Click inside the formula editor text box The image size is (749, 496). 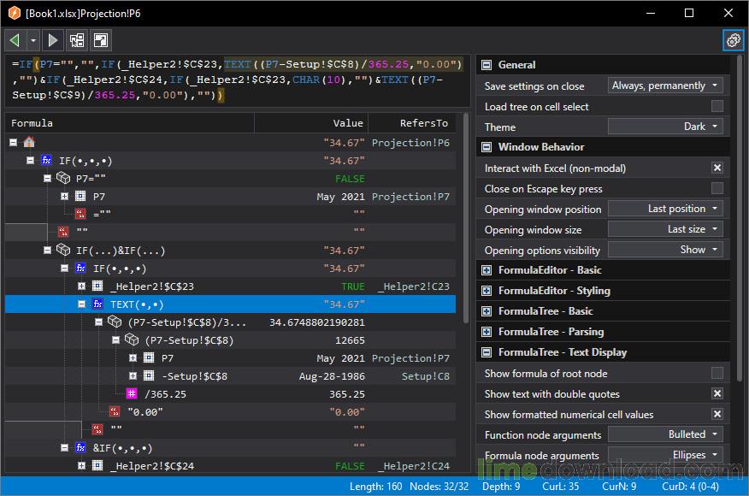(238, 80)
